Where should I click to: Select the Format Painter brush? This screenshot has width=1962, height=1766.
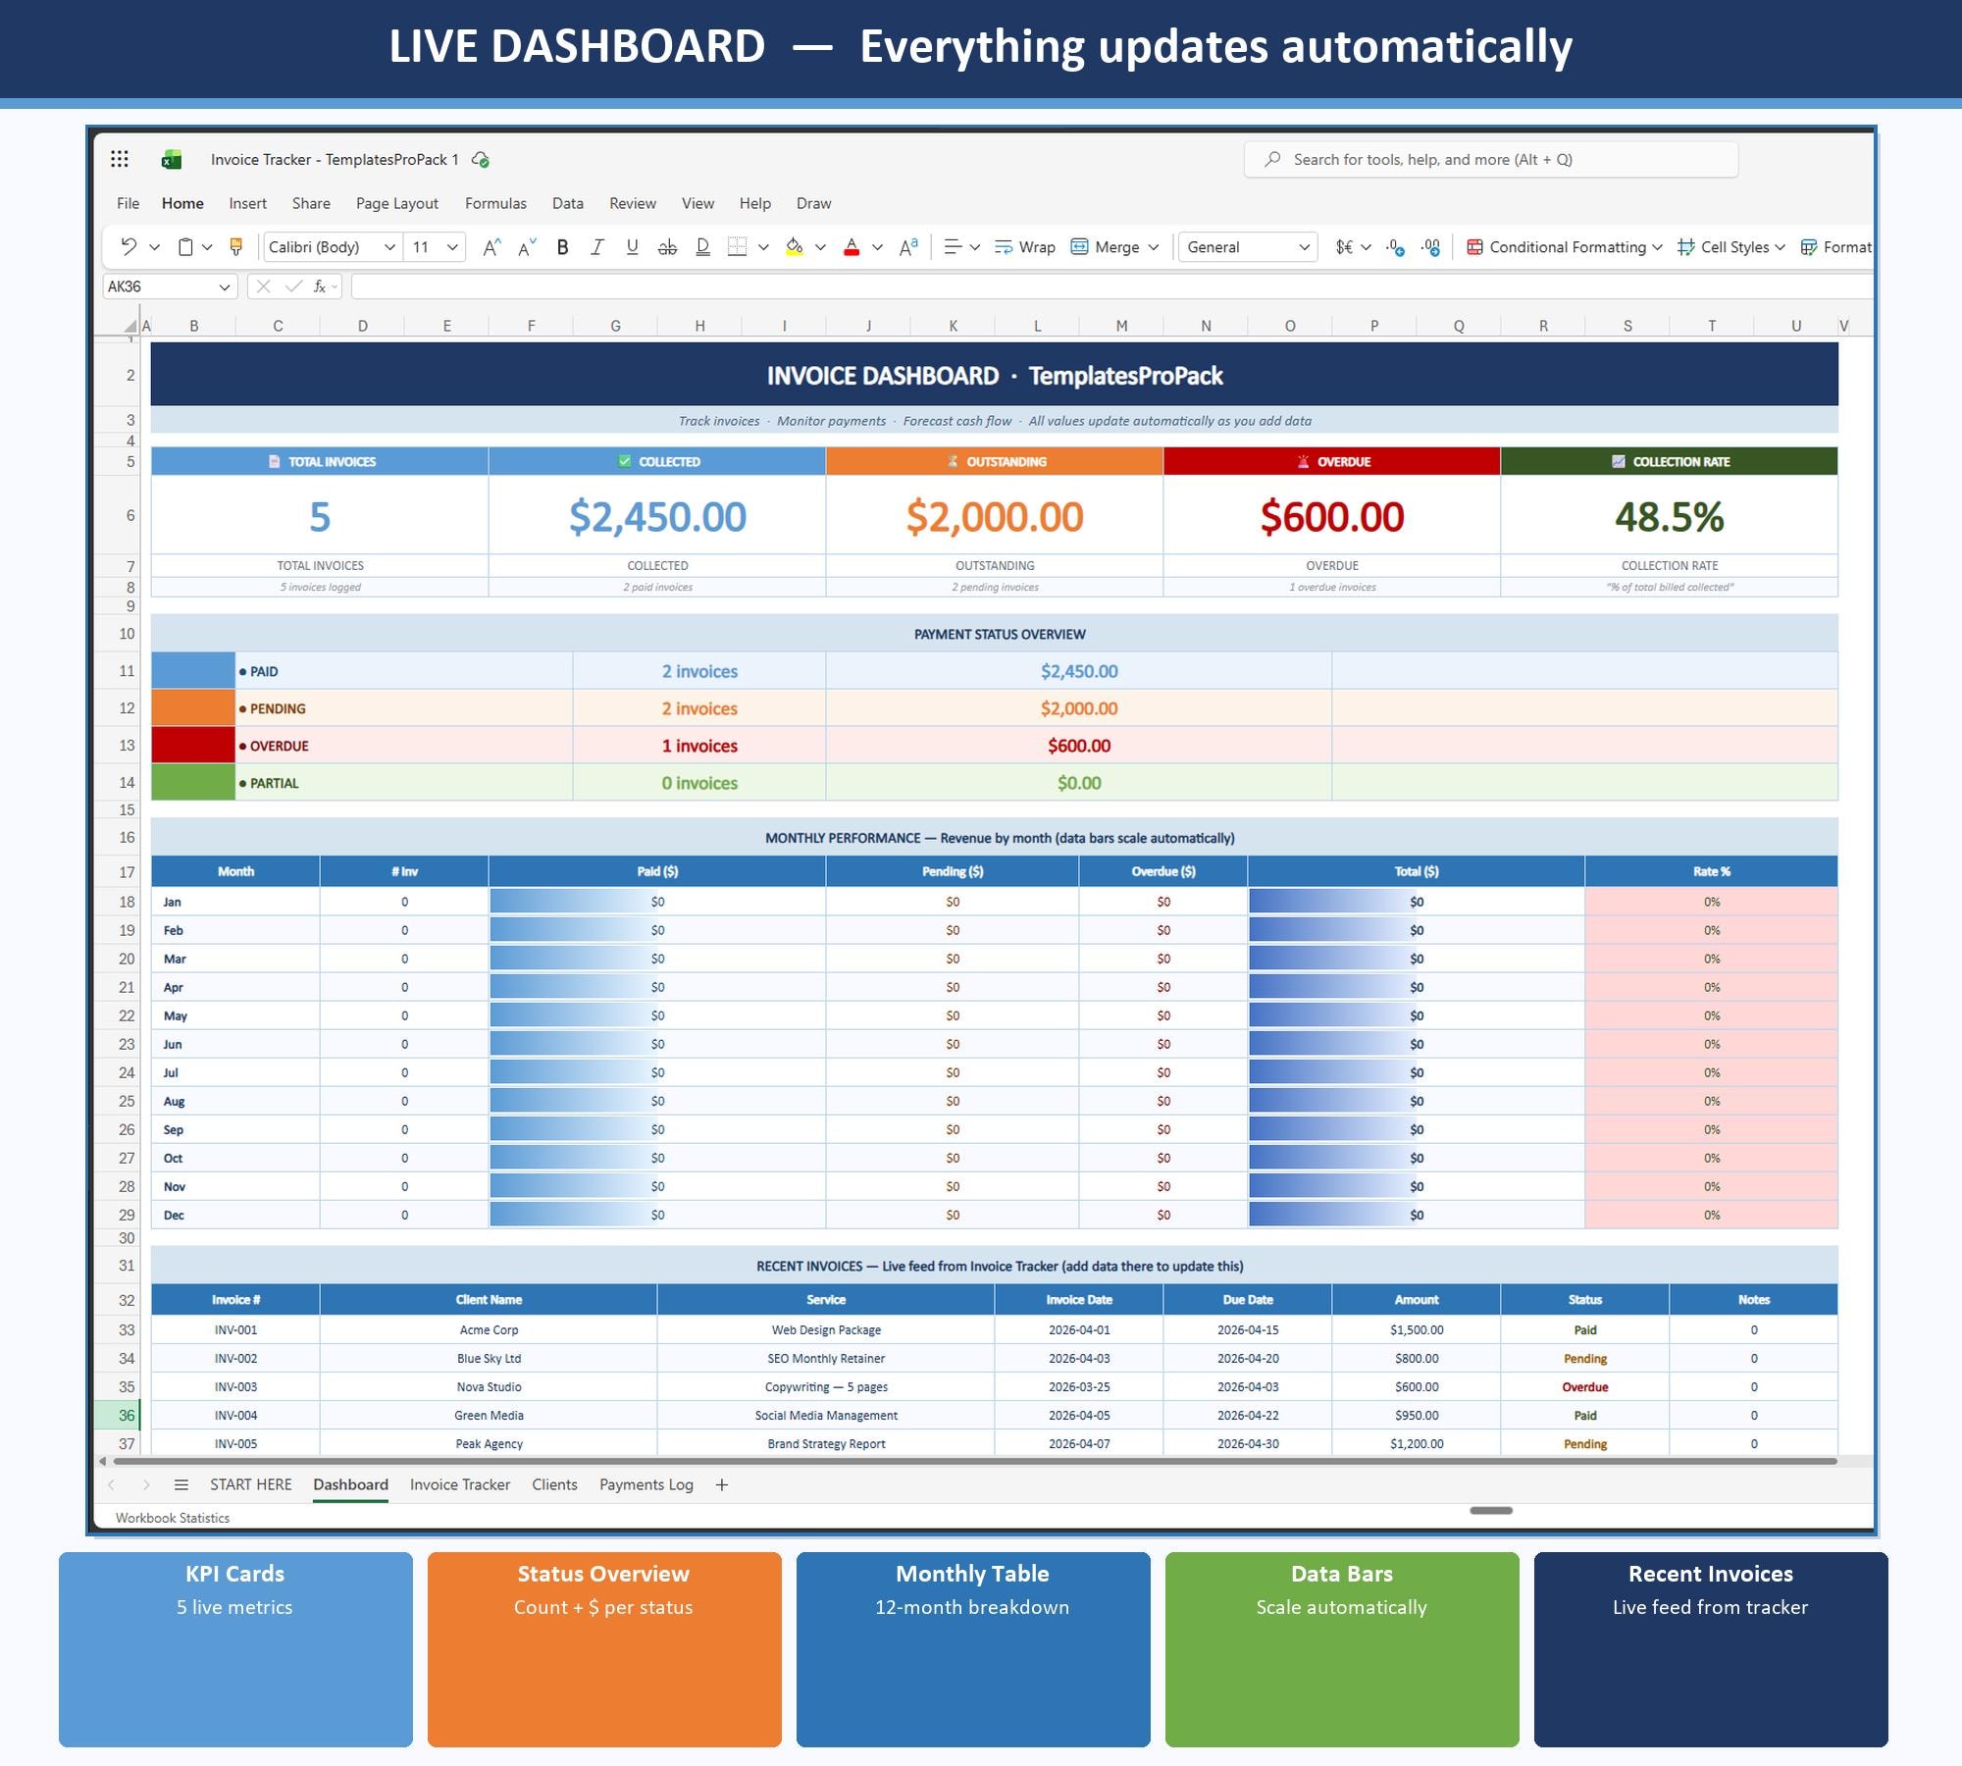(235, 246)
